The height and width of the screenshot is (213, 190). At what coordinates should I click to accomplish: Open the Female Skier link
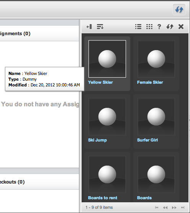pyautogui.click(x=150, y=82)
